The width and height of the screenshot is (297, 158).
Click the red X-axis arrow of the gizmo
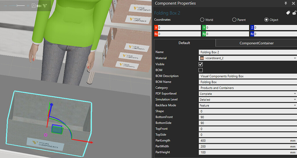point(82,141)
